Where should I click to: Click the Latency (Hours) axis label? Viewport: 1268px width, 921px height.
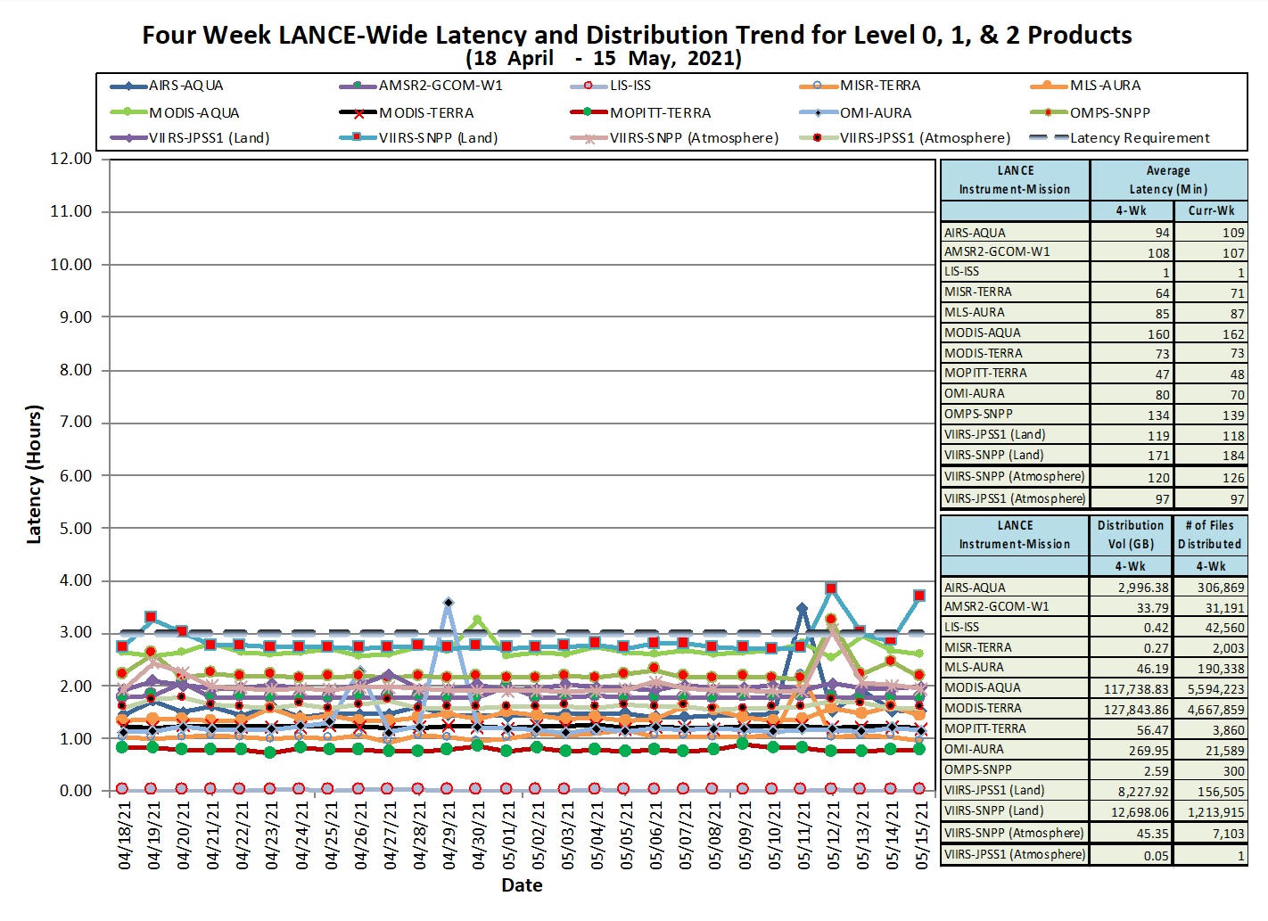34,474
